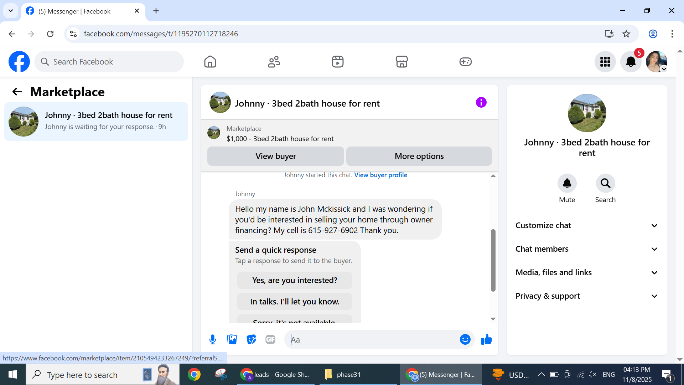
Task: Close the Messenger Facebook tab
Action: coord(137,11)
